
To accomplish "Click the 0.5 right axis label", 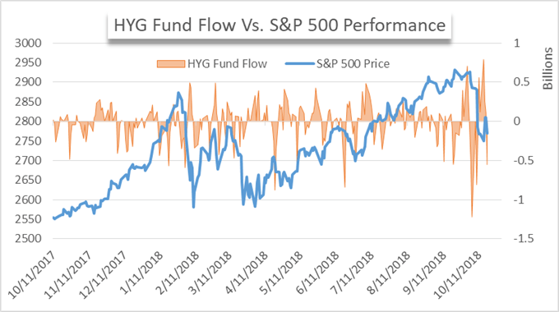I will [x=522, y=82].
